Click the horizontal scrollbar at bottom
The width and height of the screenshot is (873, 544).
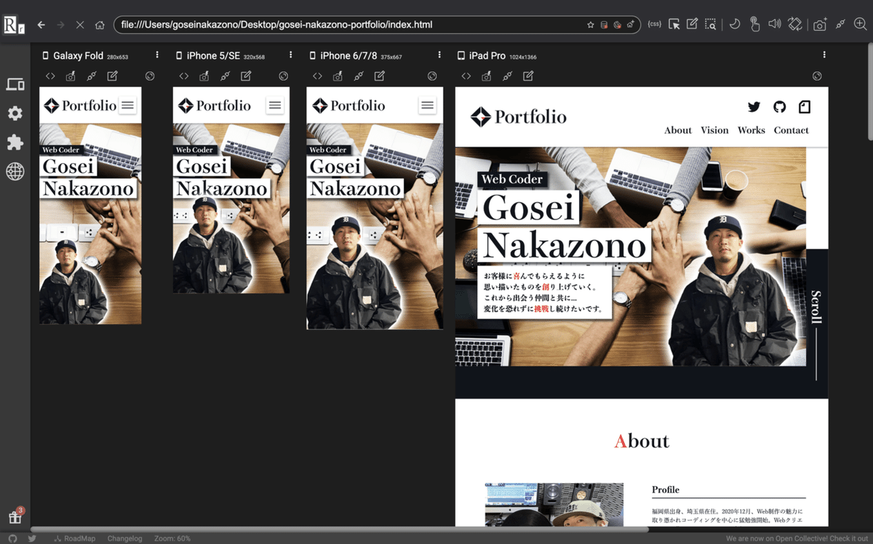[340, 529]
